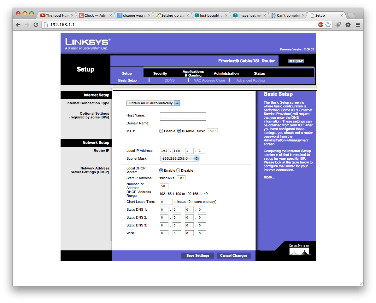Switch to the Administration tab

pyautogui.click(x=226, y=73)
